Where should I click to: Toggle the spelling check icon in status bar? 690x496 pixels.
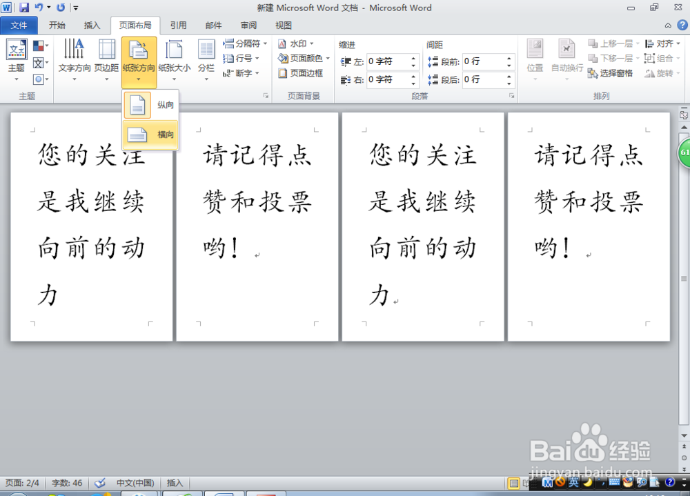point(100,483)
